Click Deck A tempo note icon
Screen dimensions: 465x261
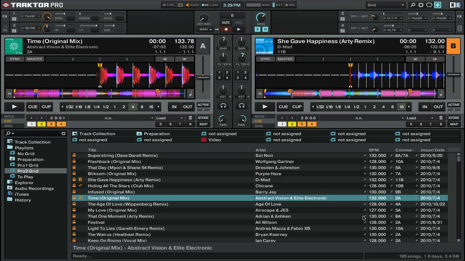(x=190, y=94)
